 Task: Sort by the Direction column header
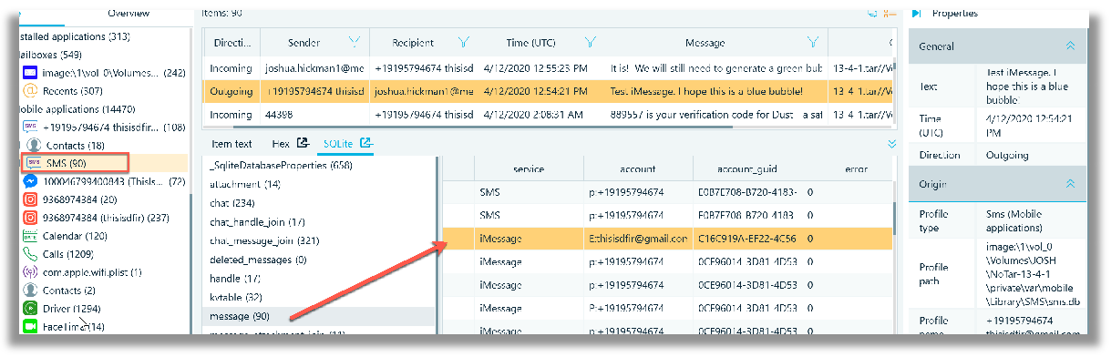pyautogui.click(x=231, y=43)
